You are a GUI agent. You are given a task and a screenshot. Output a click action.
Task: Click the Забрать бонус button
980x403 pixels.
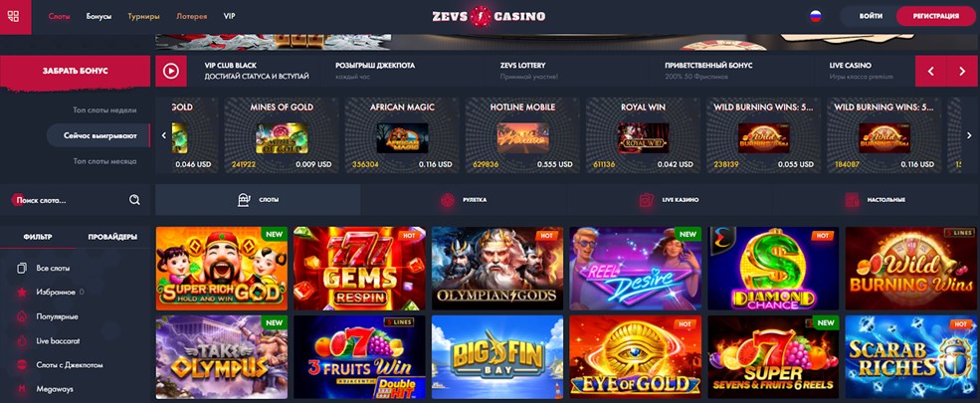[x=75, y=72]
